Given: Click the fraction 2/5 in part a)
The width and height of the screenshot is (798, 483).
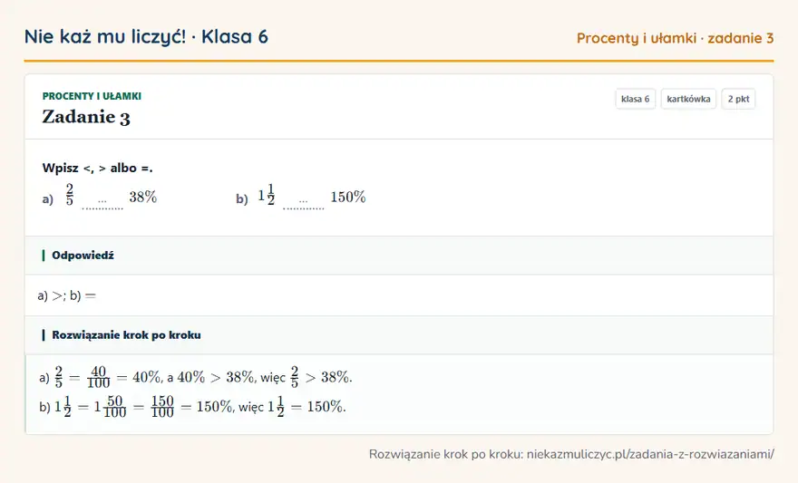Looking at the screenshot, I should pos(69,195).
